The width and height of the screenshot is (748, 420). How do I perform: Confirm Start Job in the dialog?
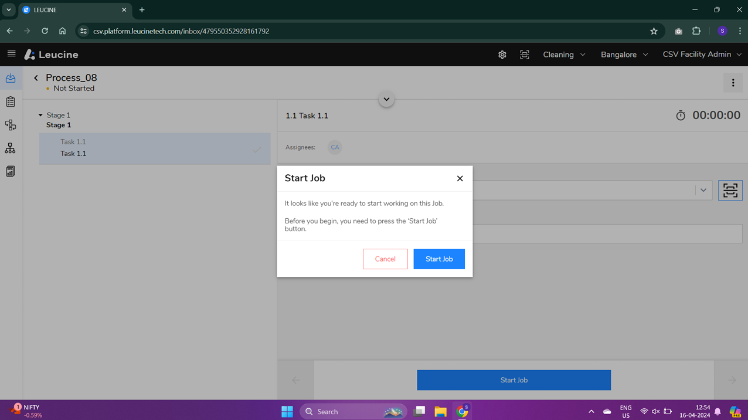click(439, 259)
